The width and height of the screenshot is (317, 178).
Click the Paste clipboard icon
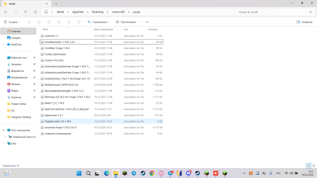[49, 22]
